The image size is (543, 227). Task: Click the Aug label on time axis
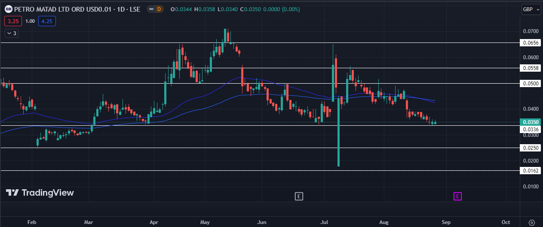pyautogui.click(x=384, y=222)
